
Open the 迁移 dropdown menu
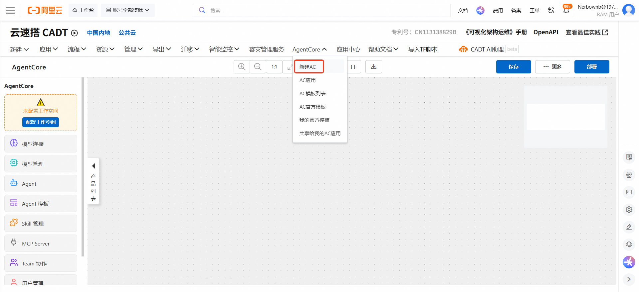click(190, 49)
